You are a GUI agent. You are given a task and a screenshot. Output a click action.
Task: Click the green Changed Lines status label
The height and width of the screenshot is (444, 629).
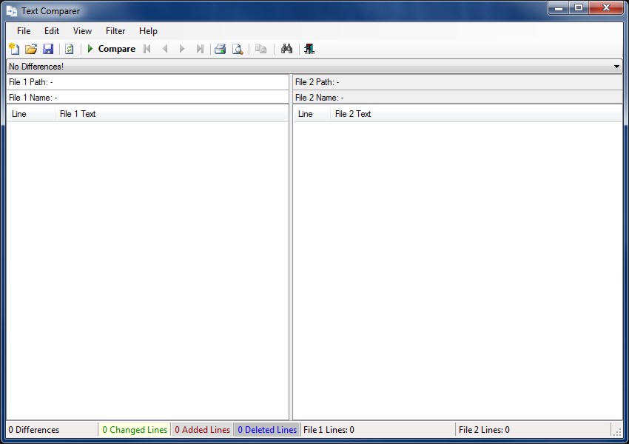tap(135, 430)
